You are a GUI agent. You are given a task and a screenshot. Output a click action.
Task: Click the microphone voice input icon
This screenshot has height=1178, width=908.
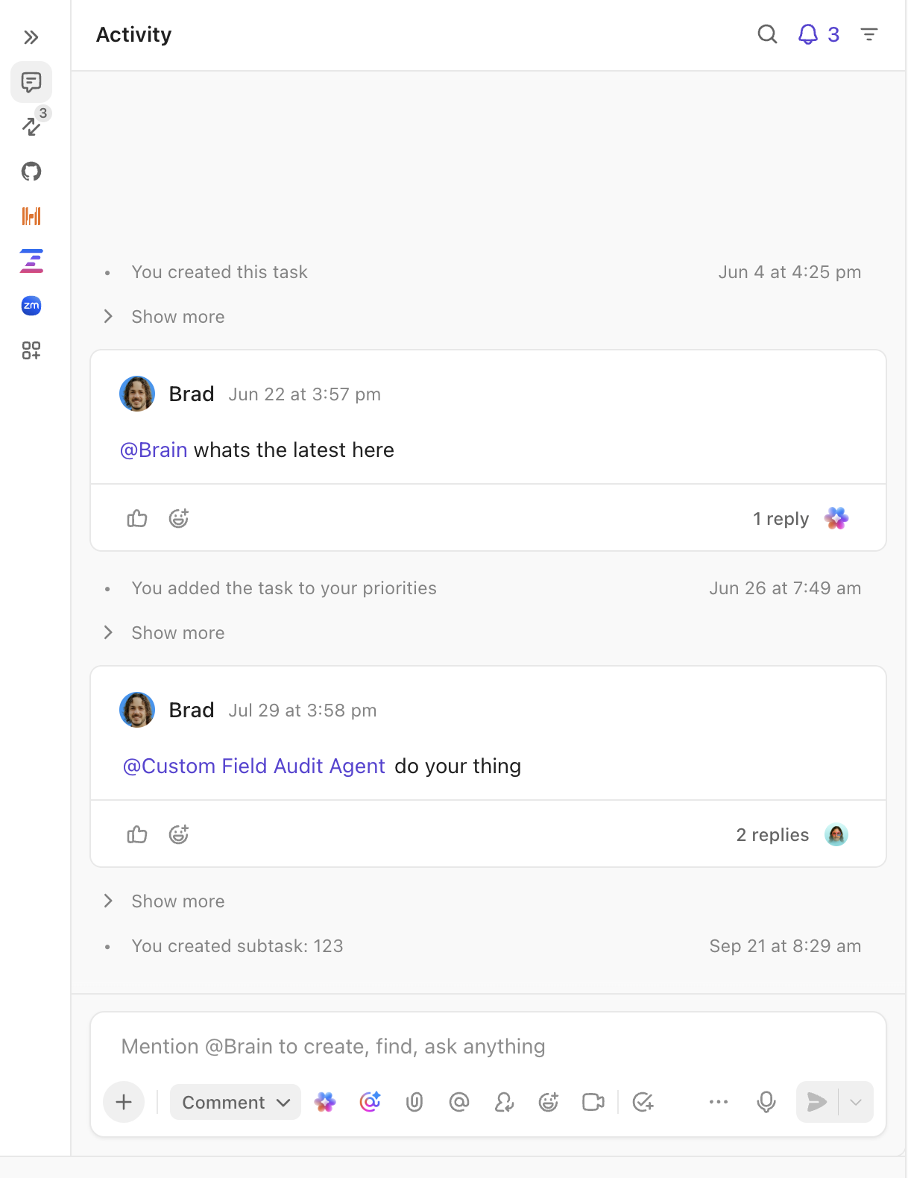point(766,1102)
